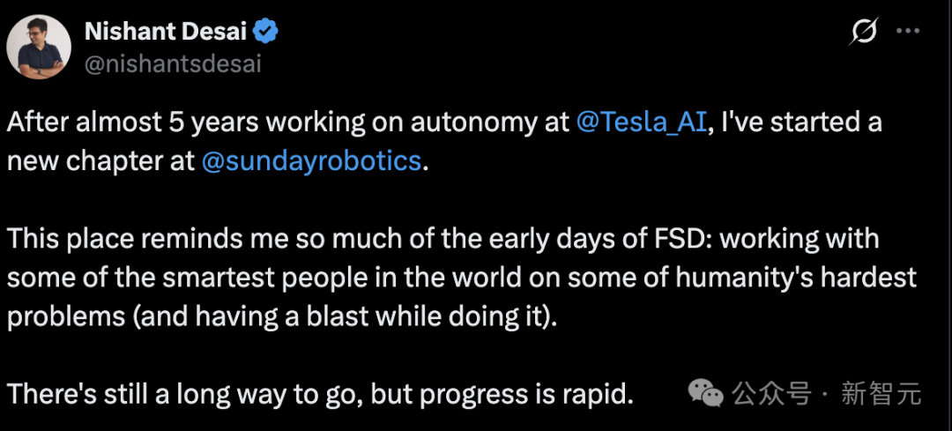Follow the @sundayrobotics mention link
952x431 pixels.
[x=311, y=162]
